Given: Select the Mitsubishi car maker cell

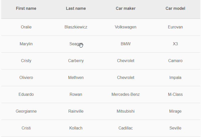Looking at the screenshot, I should (x=126, y=111).
